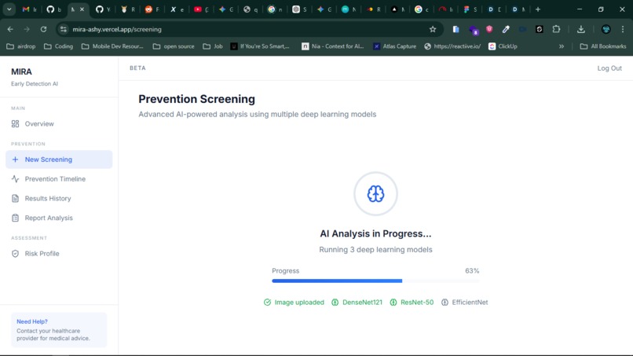Open the Nia - Context for AI bookmark
Viewport: 633px width, 356px height.
[333, 46]
